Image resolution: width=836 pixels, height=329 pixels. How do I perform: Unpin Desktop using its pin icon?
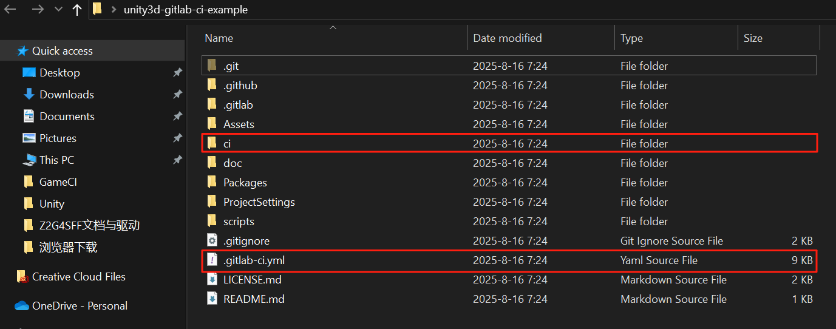tap(177, 73)
